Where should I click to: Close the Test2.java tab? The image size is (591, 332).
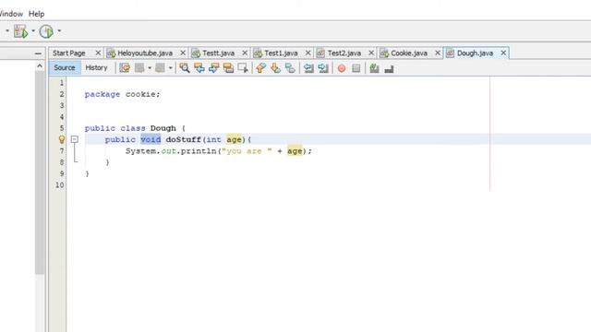(x=371, y=53)
